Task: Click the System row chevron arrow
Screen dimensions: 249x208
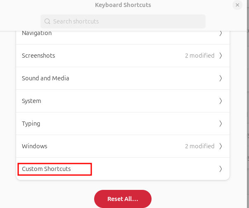Action: pyautogui.click(x=221, y=101)
